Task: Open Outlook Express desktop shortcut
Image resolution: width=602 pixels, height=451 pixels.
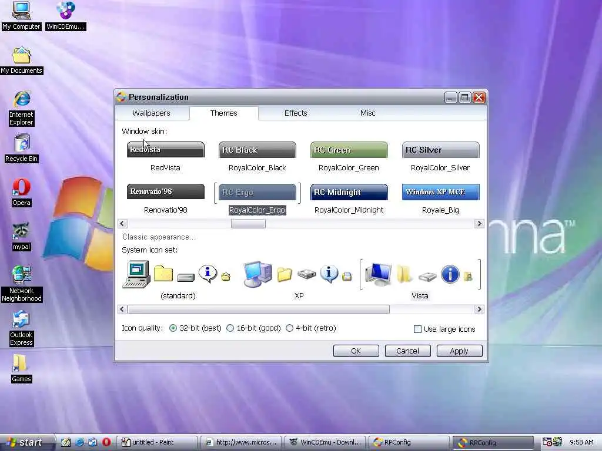Action: click(x=21, y=328)
